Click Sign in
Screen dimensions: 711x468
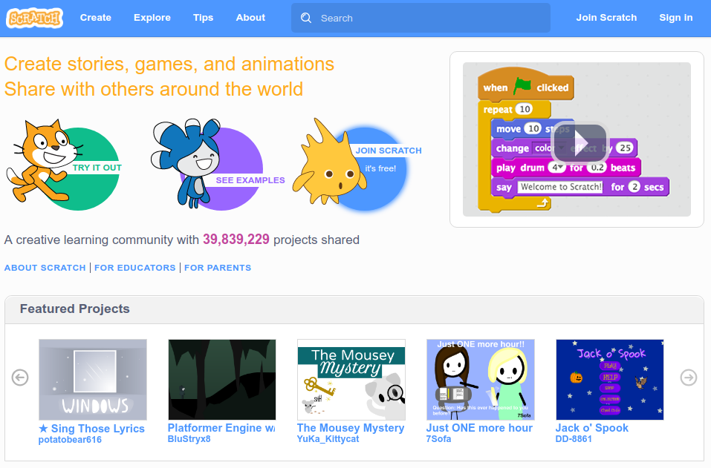(x=675, y=18)
